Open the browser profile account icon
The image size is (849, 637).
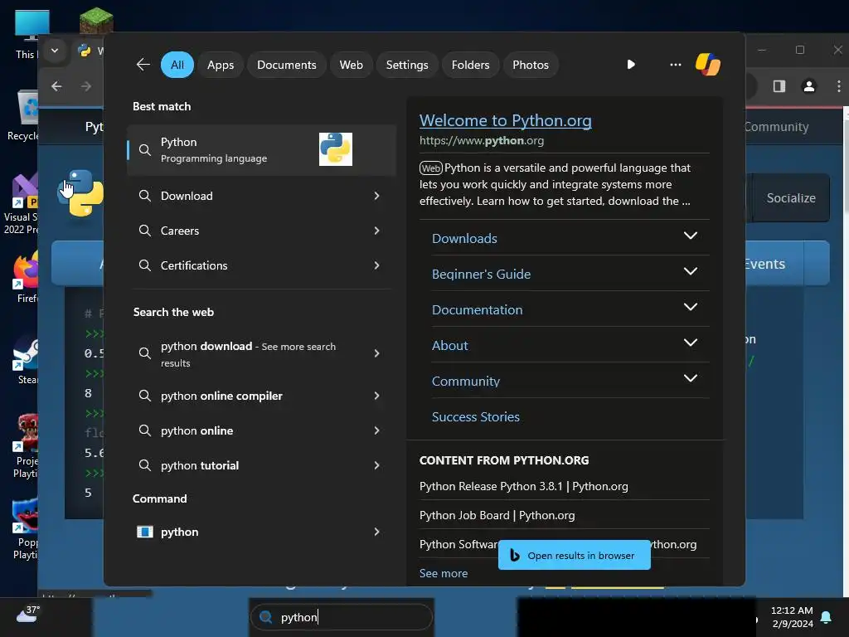tap(809, 86)
